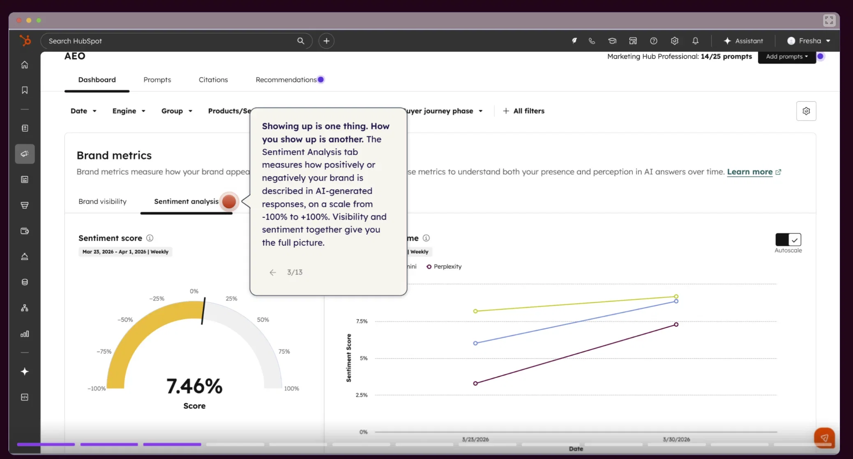Open the Sales funnel sidebar icon
This screenshot has height=459, width=853.
click(25, 205)
